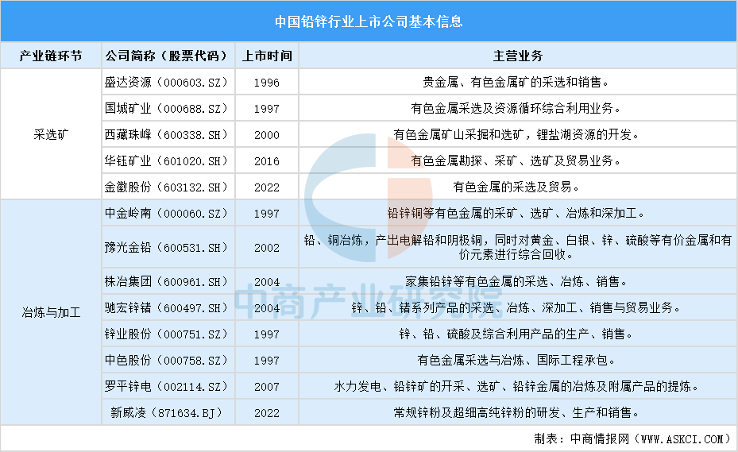The image size is (738, 452).
Task: Select company cell 株冶集团（600961.SH）
Action: (x=168, y=281)
